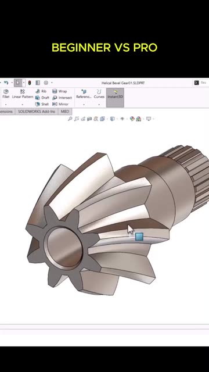The image size is (209, 372).
Task: Open View Settings monitor icon
Action: [149, 119]
